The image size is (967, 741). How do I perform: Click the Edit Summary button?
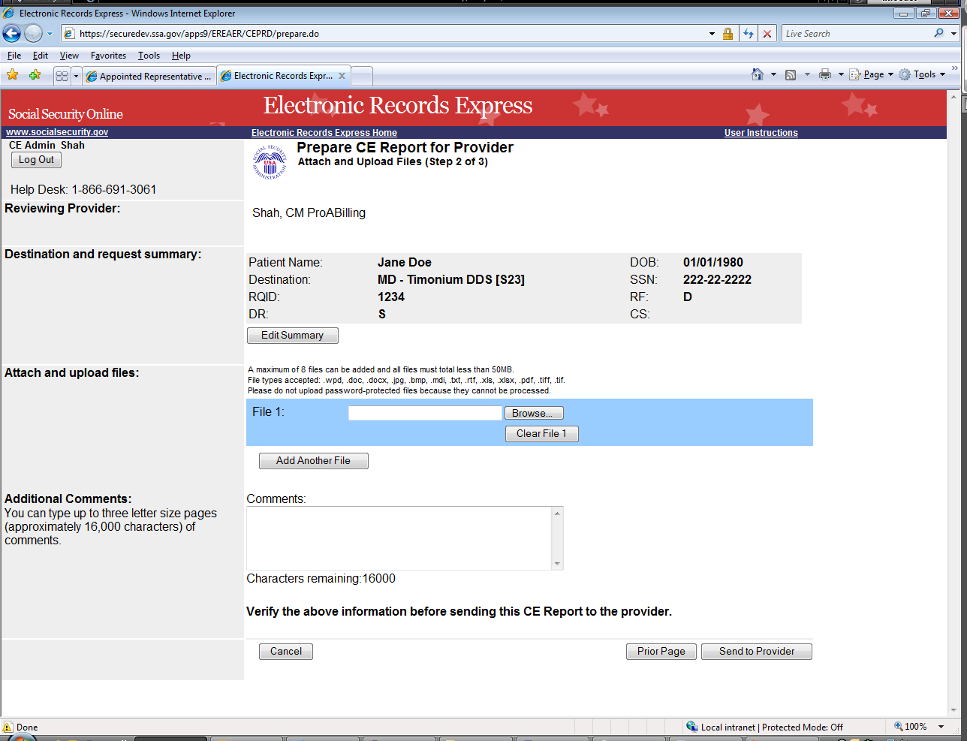coord(293,336)
